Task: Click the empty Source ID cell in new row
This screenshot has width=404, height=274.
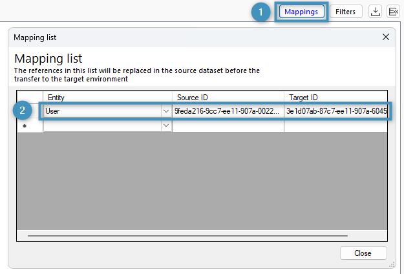Action: point(228,125)
